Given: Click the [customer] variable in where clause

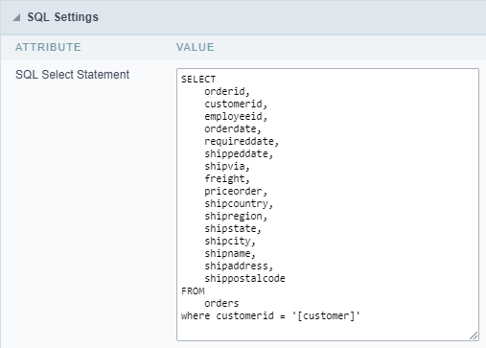Looking at the screenshot, I should pyautogui.click(x=326, y=316).
